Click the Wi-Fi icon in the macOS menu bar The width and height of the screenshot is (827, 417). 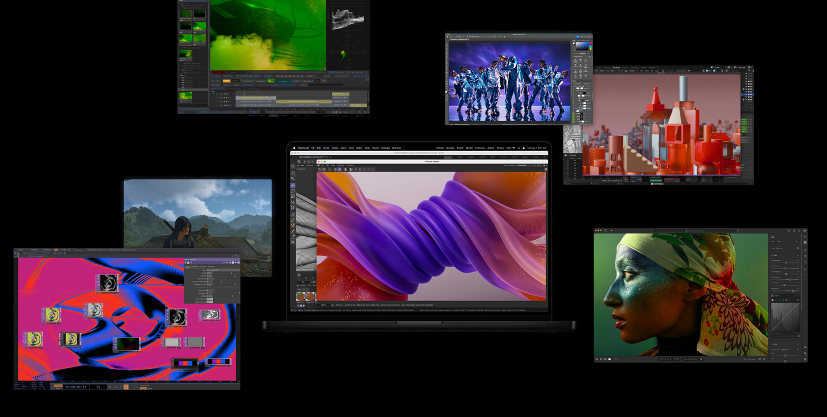tap(514, 148)
